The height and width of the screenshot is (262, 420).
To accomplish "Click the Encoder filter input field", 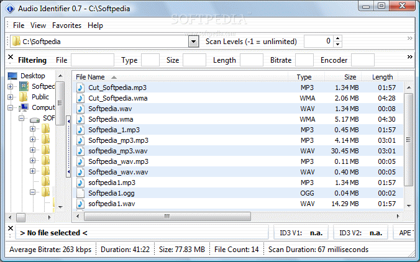I will (363, 60).
